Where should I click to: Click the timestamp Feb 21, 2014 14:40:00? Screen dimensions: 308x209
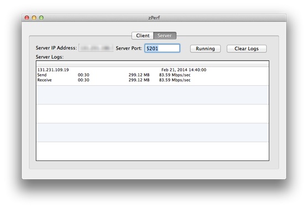click(184, 70)
